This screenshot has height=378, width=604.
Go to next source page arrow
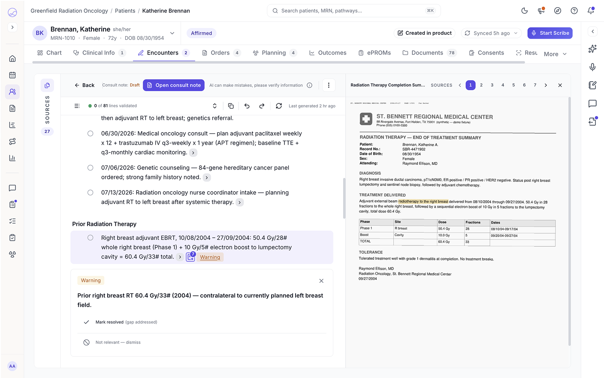[x=546, y=85]
